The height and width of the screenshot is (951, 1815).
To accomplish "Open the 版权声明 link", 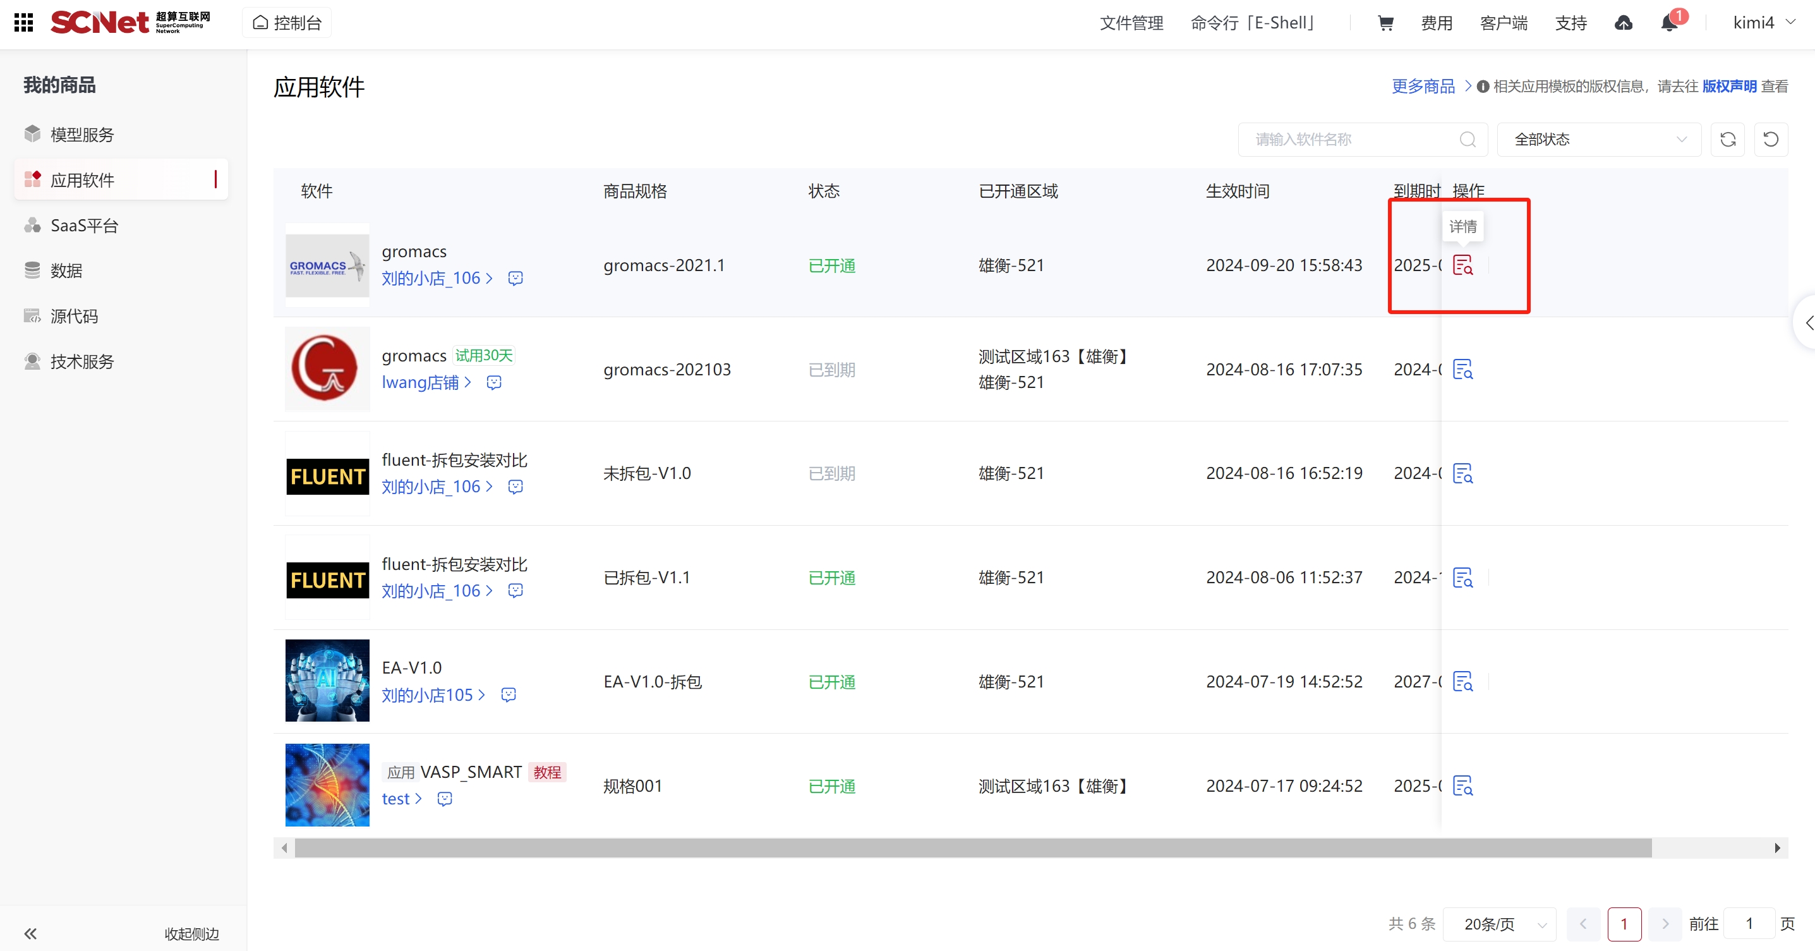I will tap(1729, 86).
